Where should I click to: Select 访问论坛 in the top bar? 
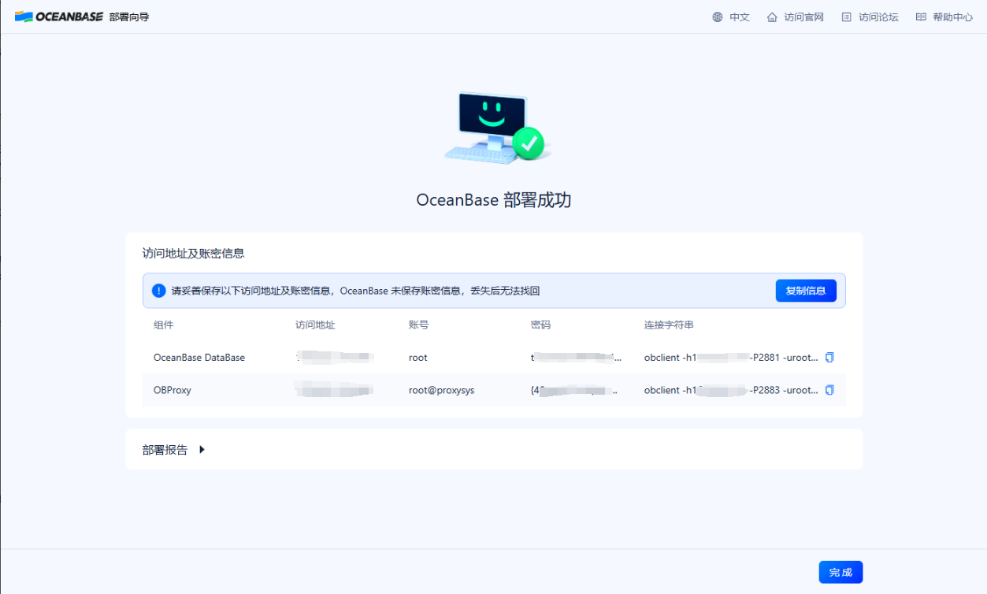(875, 17)
